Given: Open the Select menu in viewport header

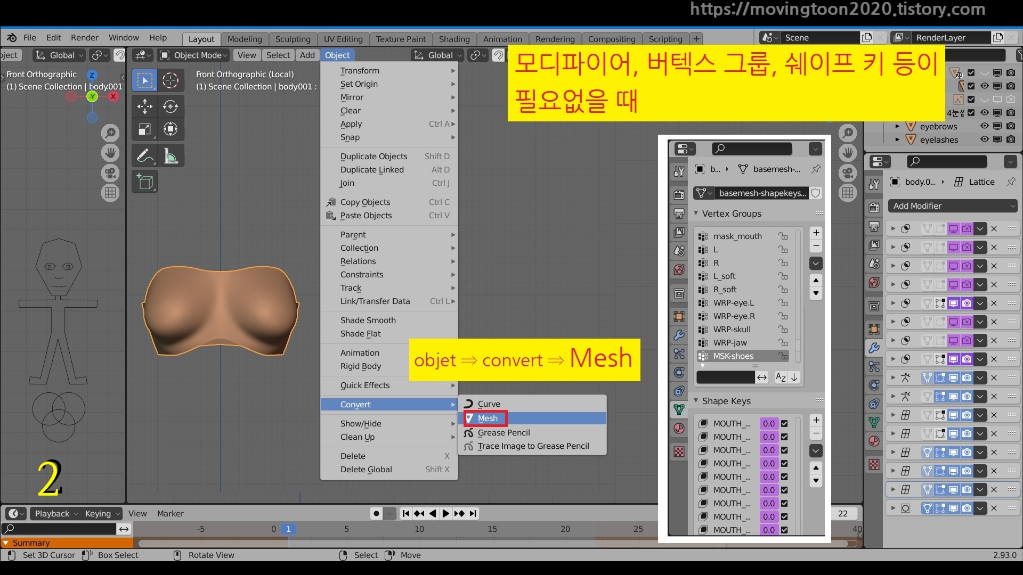Looking at the screenshot, I should click(x=278, y=55).
